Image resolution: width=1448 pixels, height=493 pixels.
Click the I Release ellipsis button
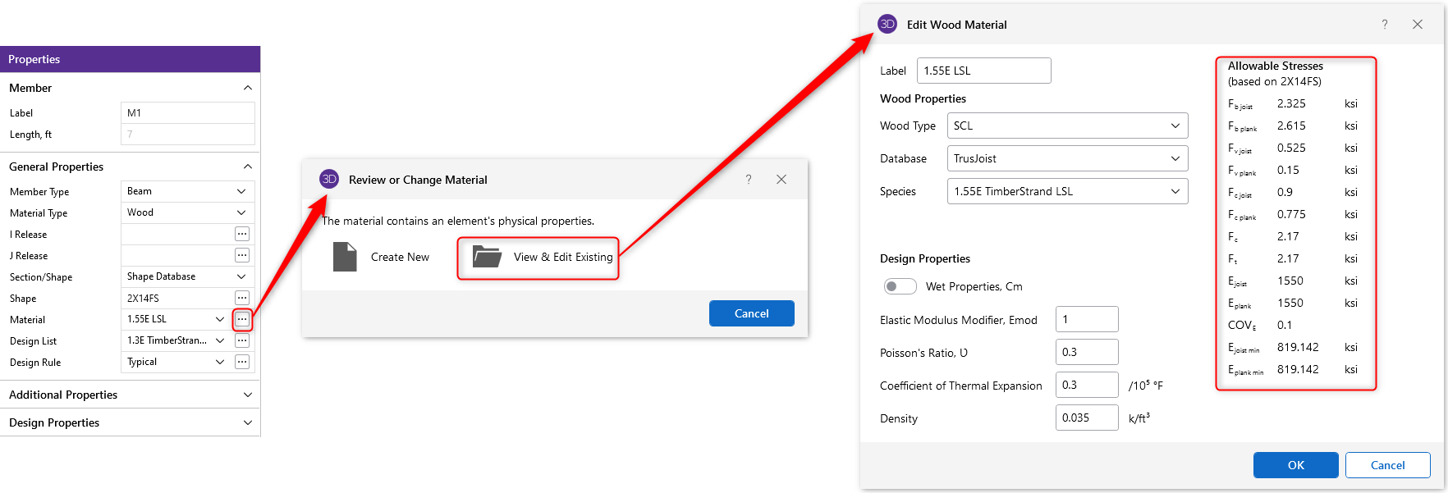point(242,234)
